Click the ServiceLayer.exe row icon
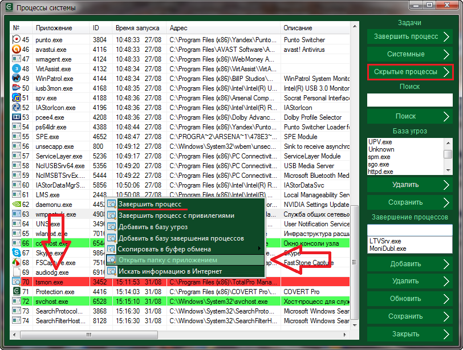The height and width of the screenshot is (350, 463). pos(17,156)
